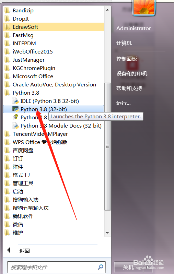
Task: Launch IDLE (Python 3.8 32-bit) icon
Action: 15,101
